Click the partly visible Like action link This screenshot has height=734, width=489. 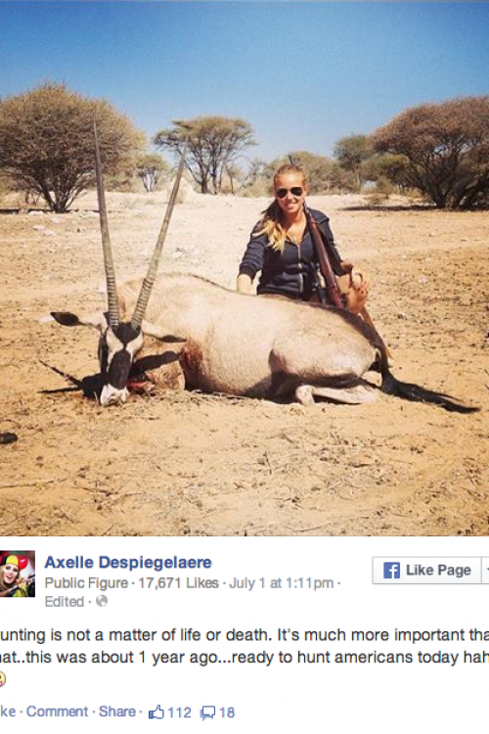[8, 711]
